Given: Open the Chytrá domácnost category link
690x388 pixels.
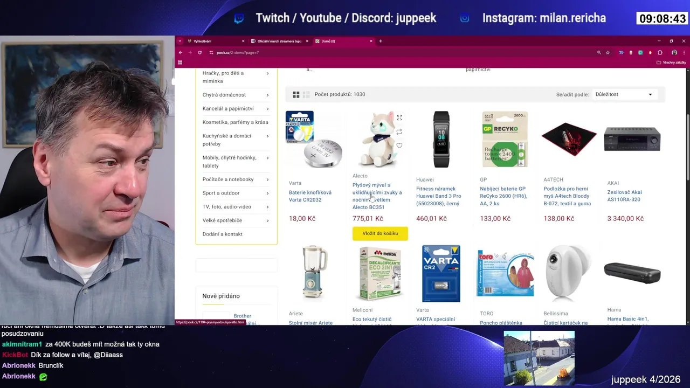Looking at the screenshot, I should (x=224, y=95).
